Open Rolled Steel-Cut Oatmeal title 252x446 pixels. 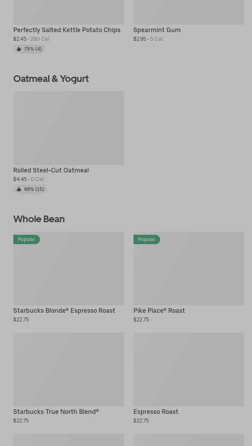51,170
